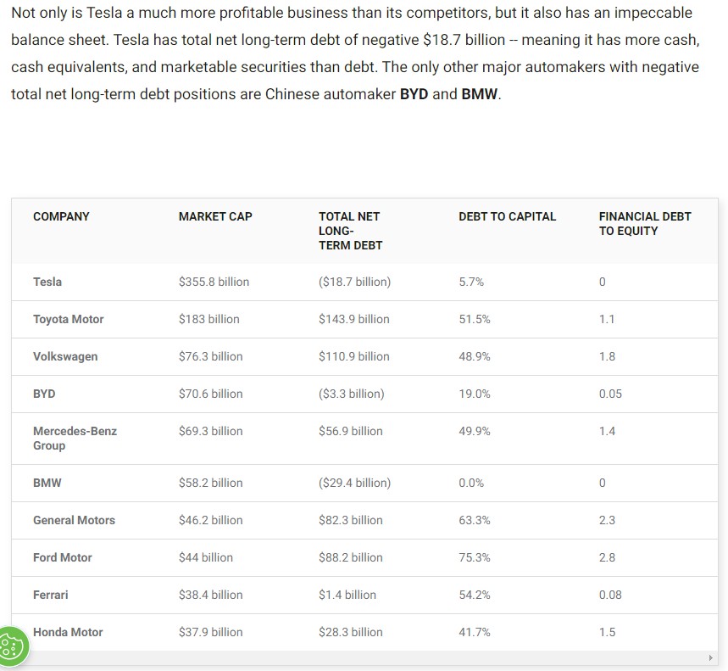
Task: Open the BYD stock link in paragraph
Action: pyautogui.click(x=414, y=94)
